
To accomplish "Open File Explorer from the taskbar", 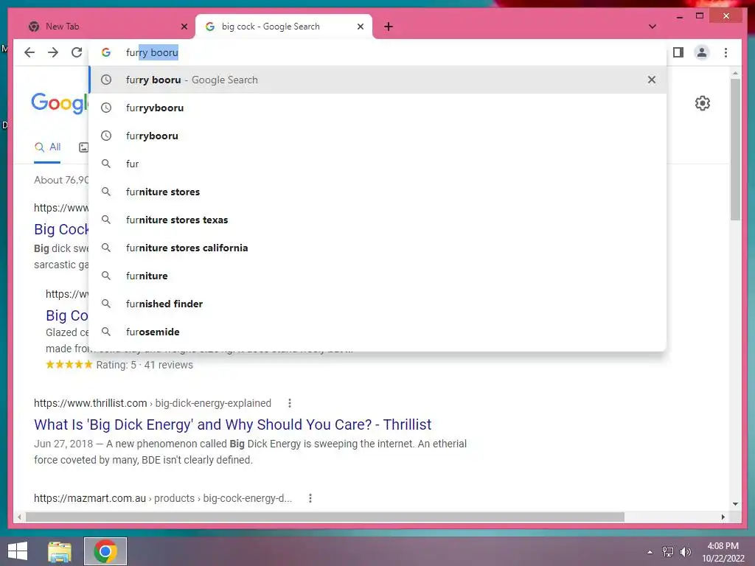I will click(60, 551).
